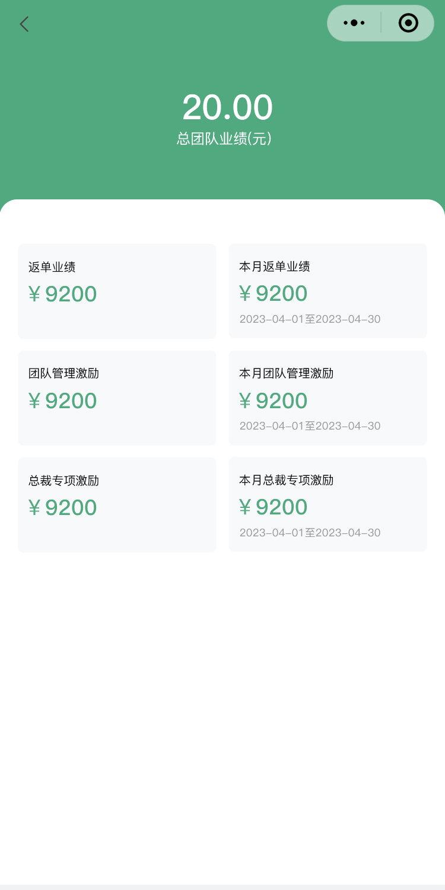Tap the date range under 本月团队管理激励
The height and width of the screenshot is (890, 445).
(x=310, y=426)
